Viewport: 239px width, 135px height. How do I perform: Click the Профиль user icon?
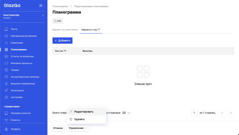click(x=6, y=129)
